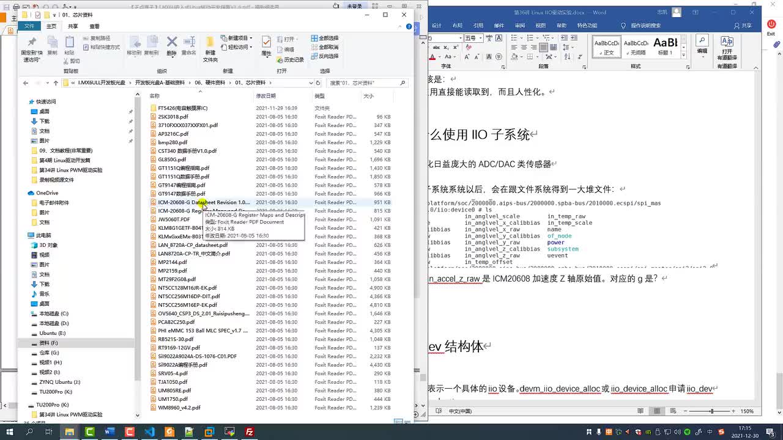Open the Help icon in Explorer ribbon

(x=409, y=26)
